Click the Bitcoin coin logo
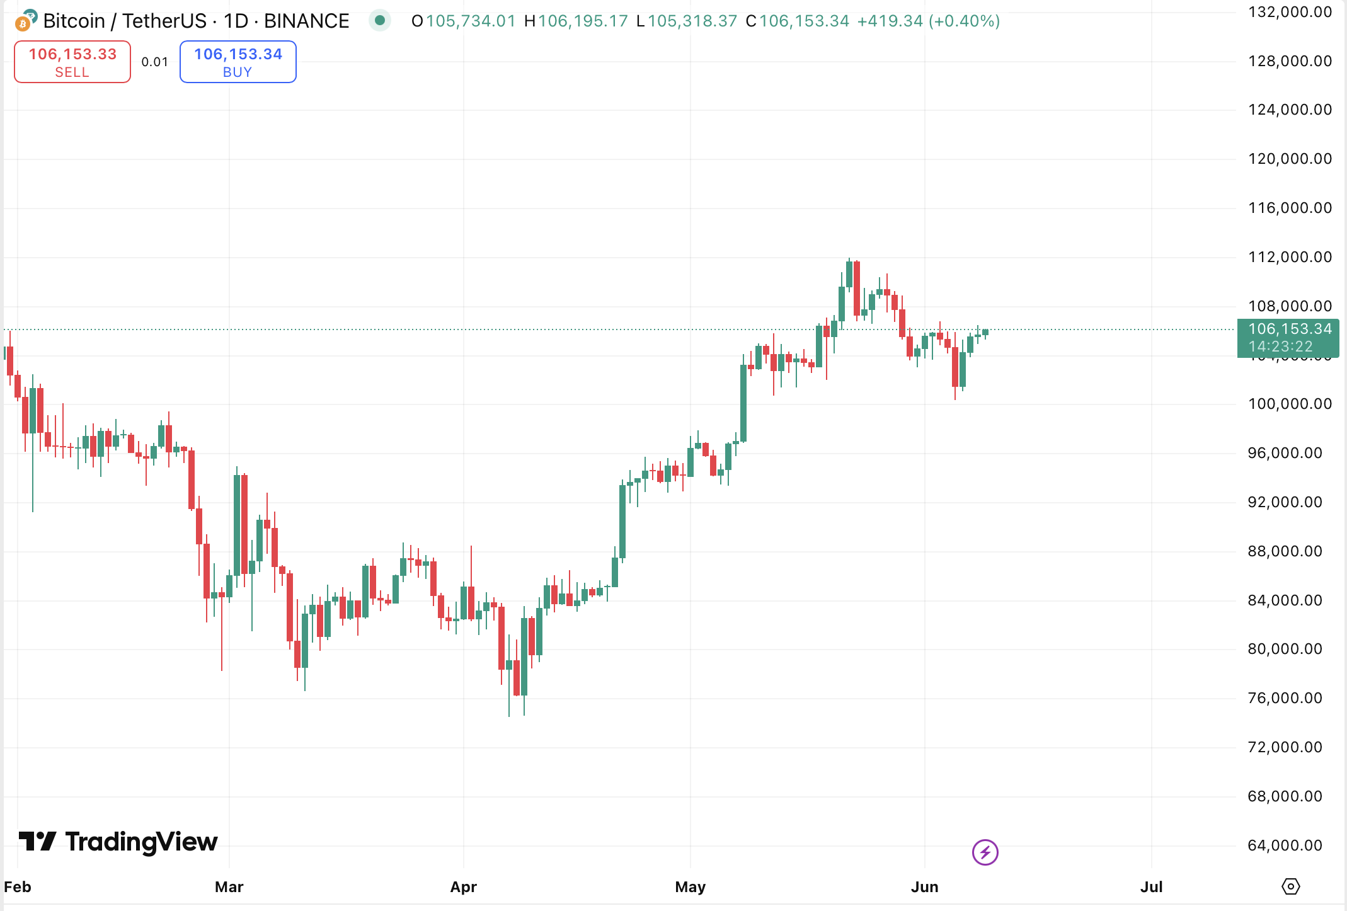The image size is (1347, 911). tap(23, 21)
